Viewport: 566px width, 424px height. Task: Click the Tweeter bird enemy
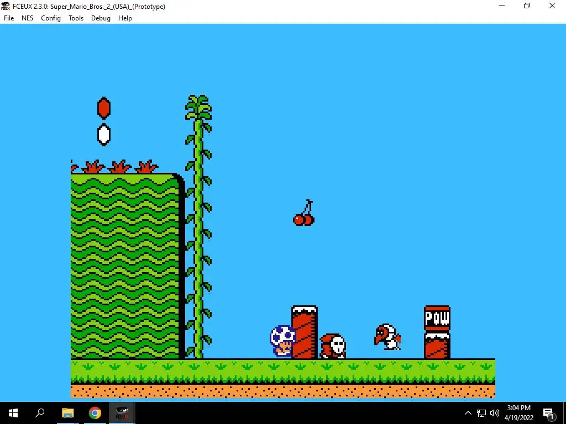[387, 337]
